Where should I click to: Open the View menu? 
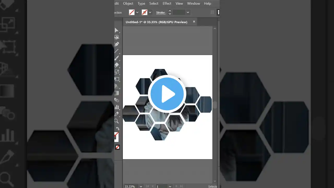[179, 3]
